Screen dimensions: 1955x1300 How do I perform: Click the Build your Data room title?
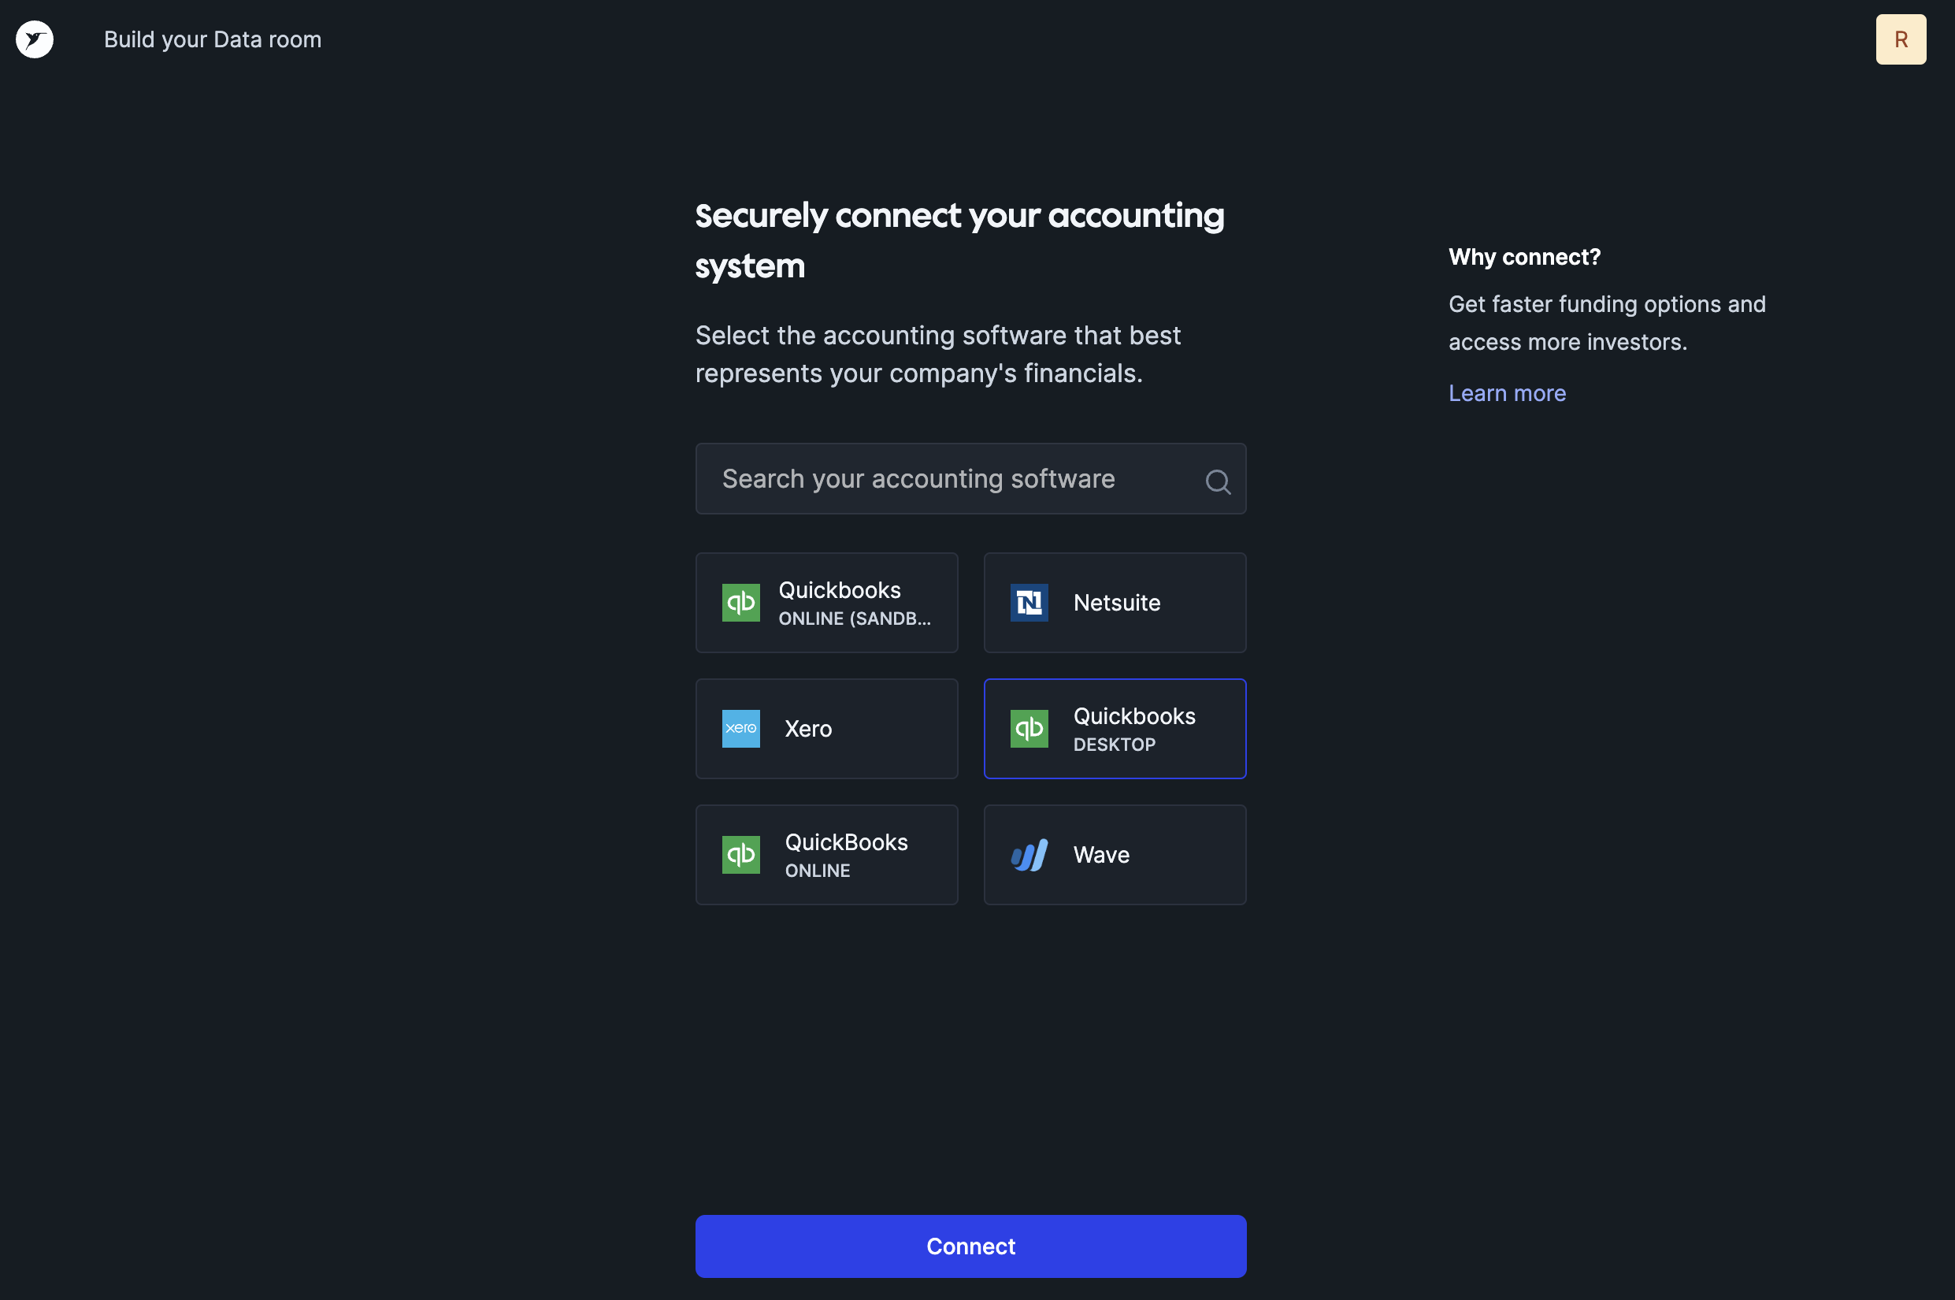pyautogui.click(x=212, y=39)
